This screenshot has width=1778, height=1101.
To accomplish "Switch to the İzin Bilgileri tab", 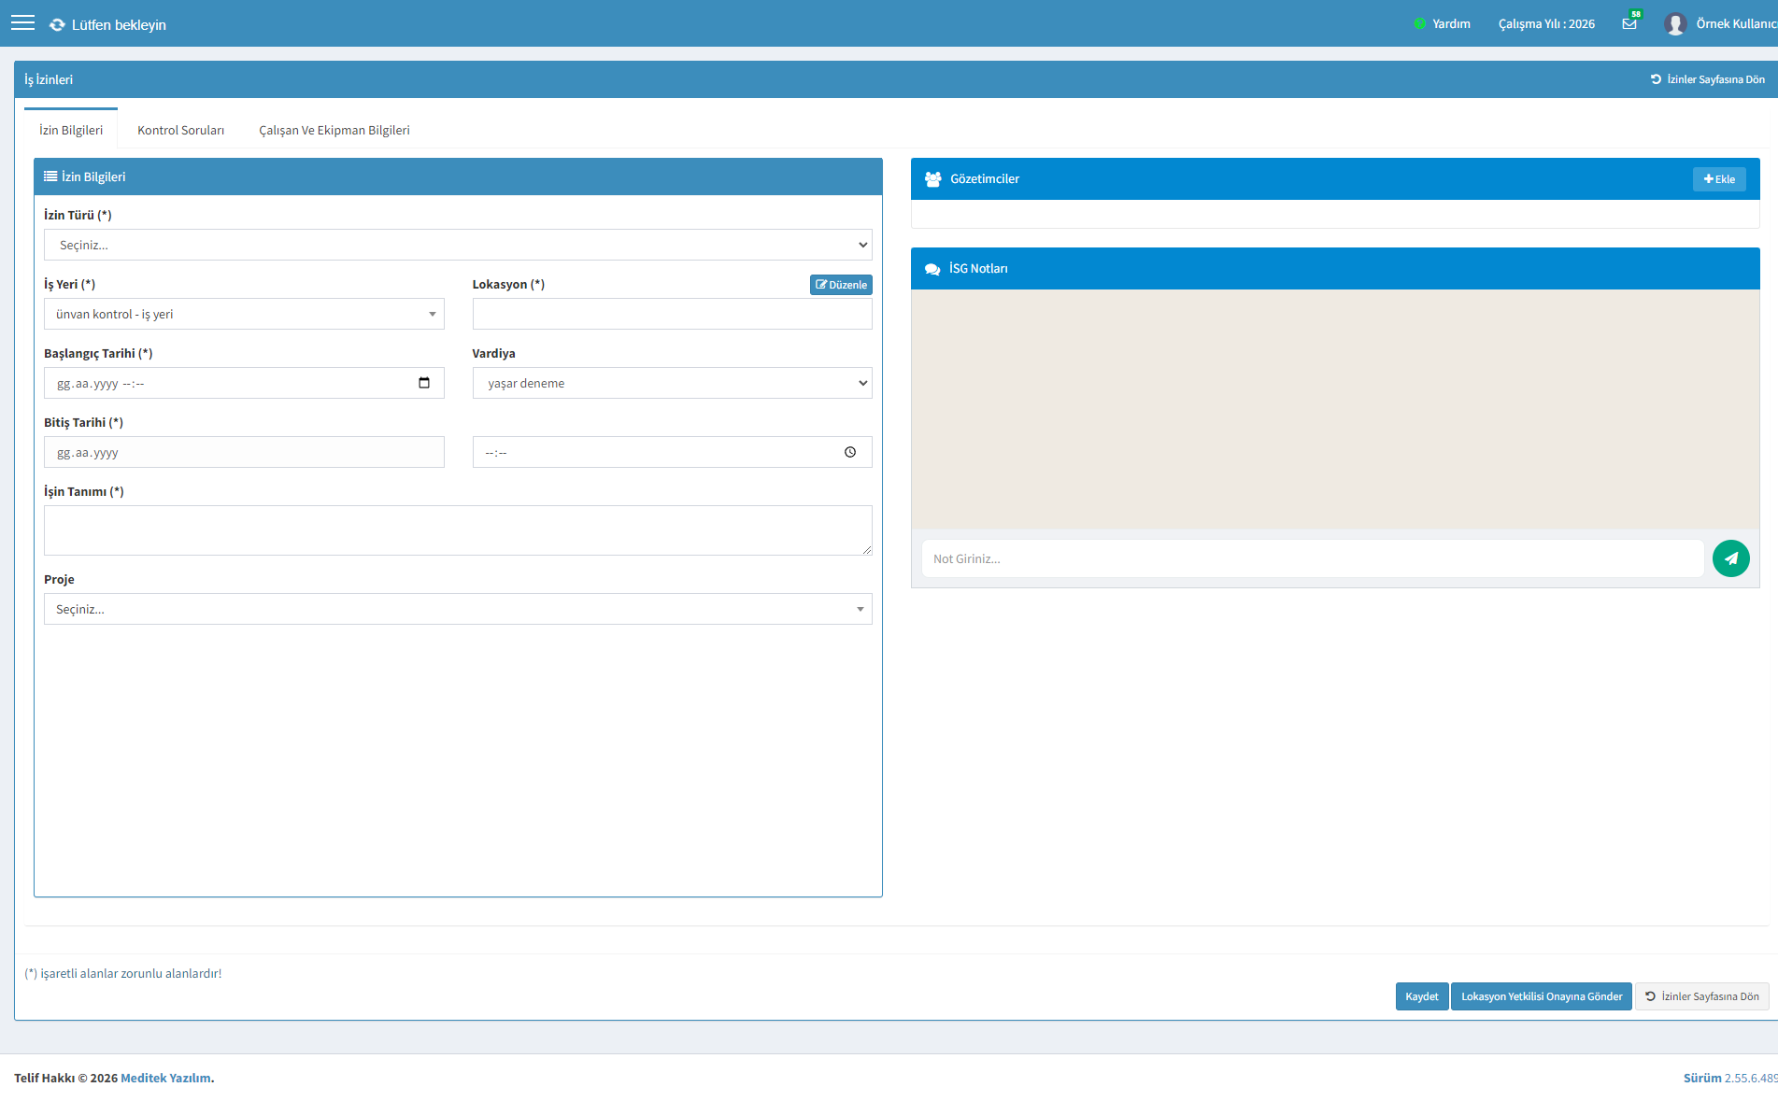I will point(71,130).
